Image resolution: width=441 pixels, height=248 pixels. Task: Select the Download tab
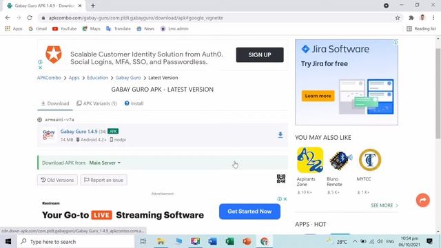55,103
